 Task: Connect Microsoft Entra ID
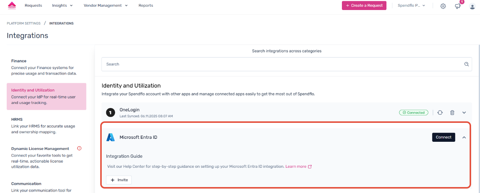point(443,137)
